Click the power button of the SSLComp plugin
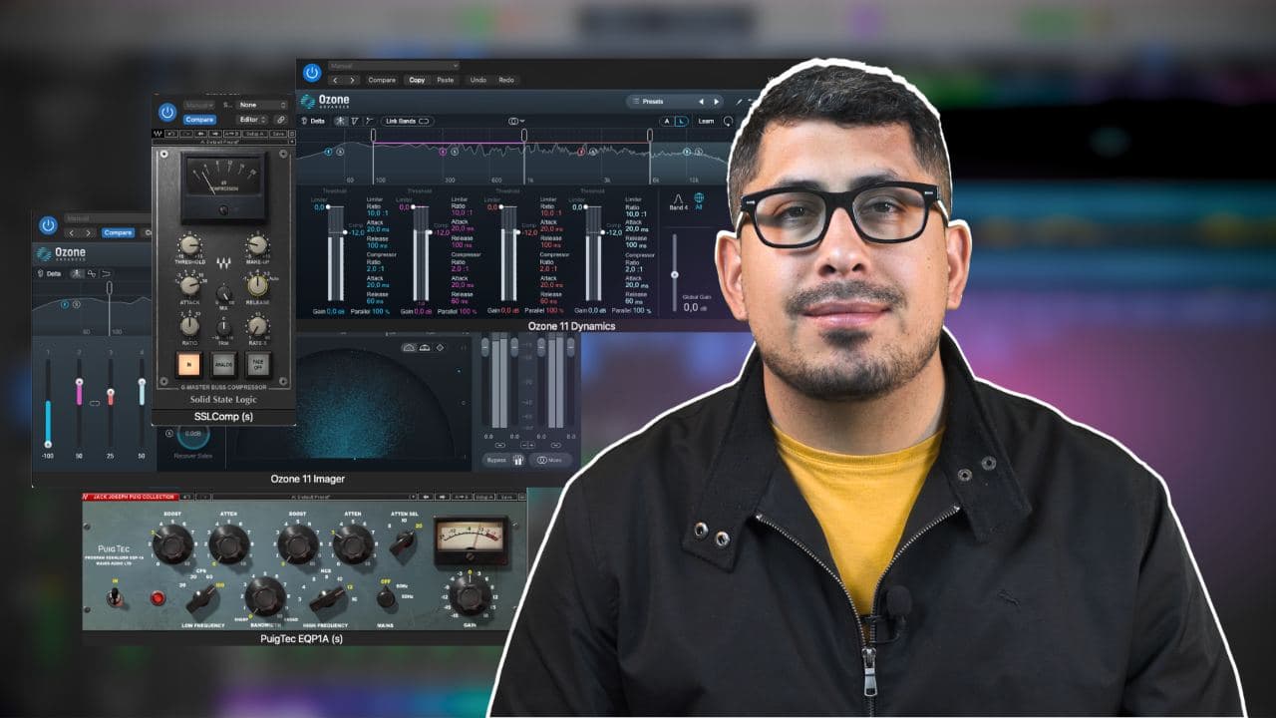Viewport: 1276px width, 718px height. pos(167,112)
